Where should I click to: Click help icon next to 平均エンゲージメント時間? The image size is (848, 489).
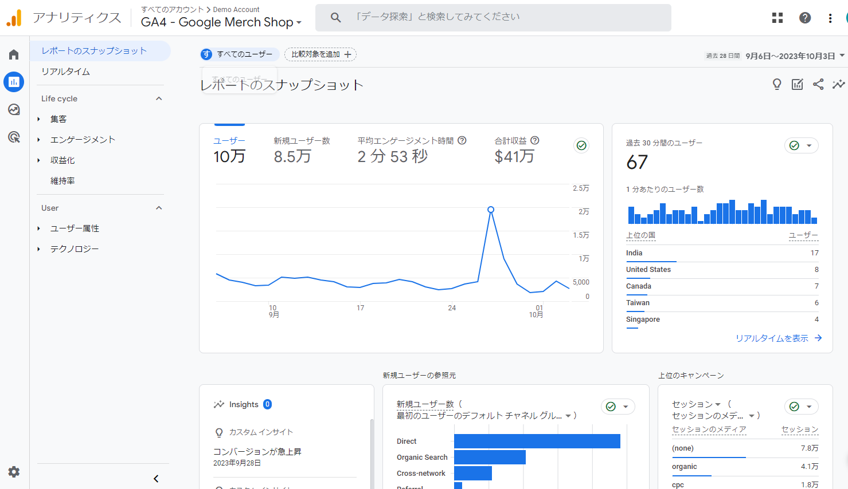click(462, 140)
